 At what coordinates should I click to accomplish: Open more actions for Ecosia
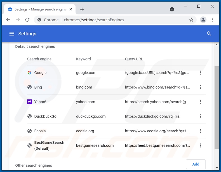point(200,131)
